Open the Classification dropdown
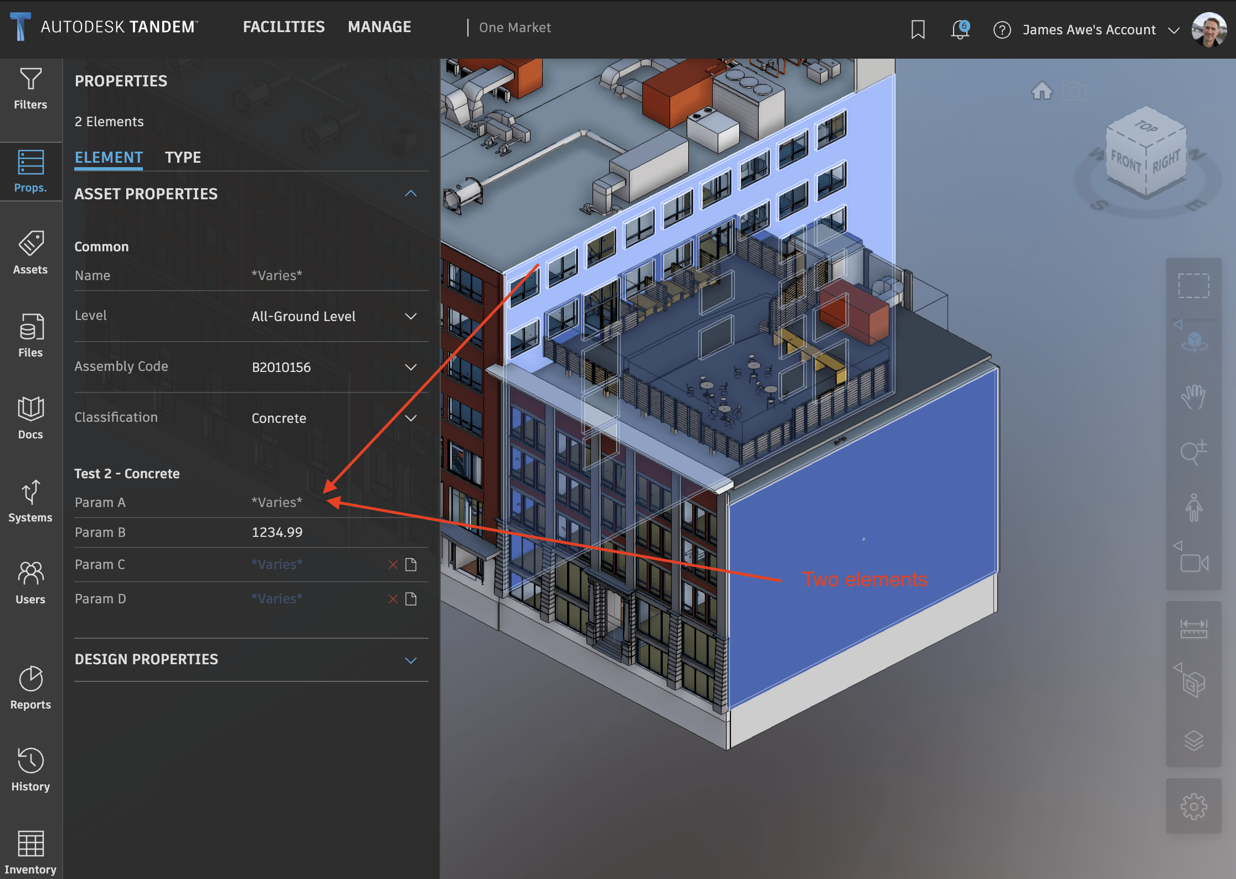 click(x=411, y=418)
